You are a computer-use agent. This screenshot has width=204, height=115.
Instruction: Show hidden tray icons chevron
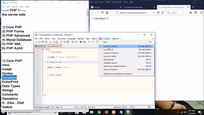178,112
